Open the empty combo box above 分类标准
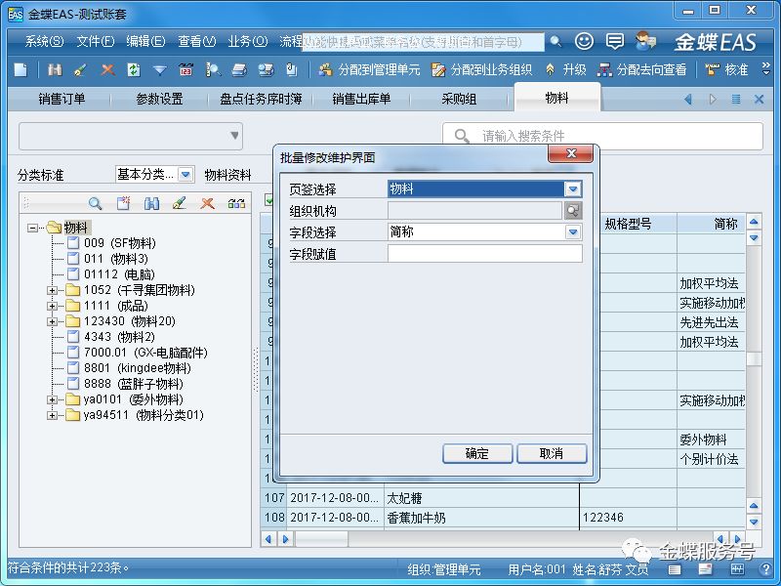 point(131,136)
